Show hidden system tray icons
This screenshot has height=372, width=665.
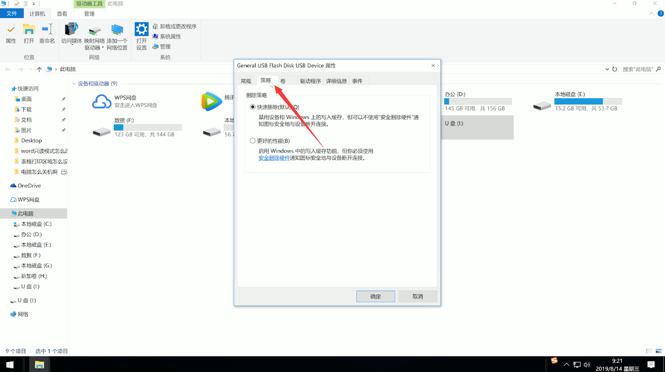566,365
